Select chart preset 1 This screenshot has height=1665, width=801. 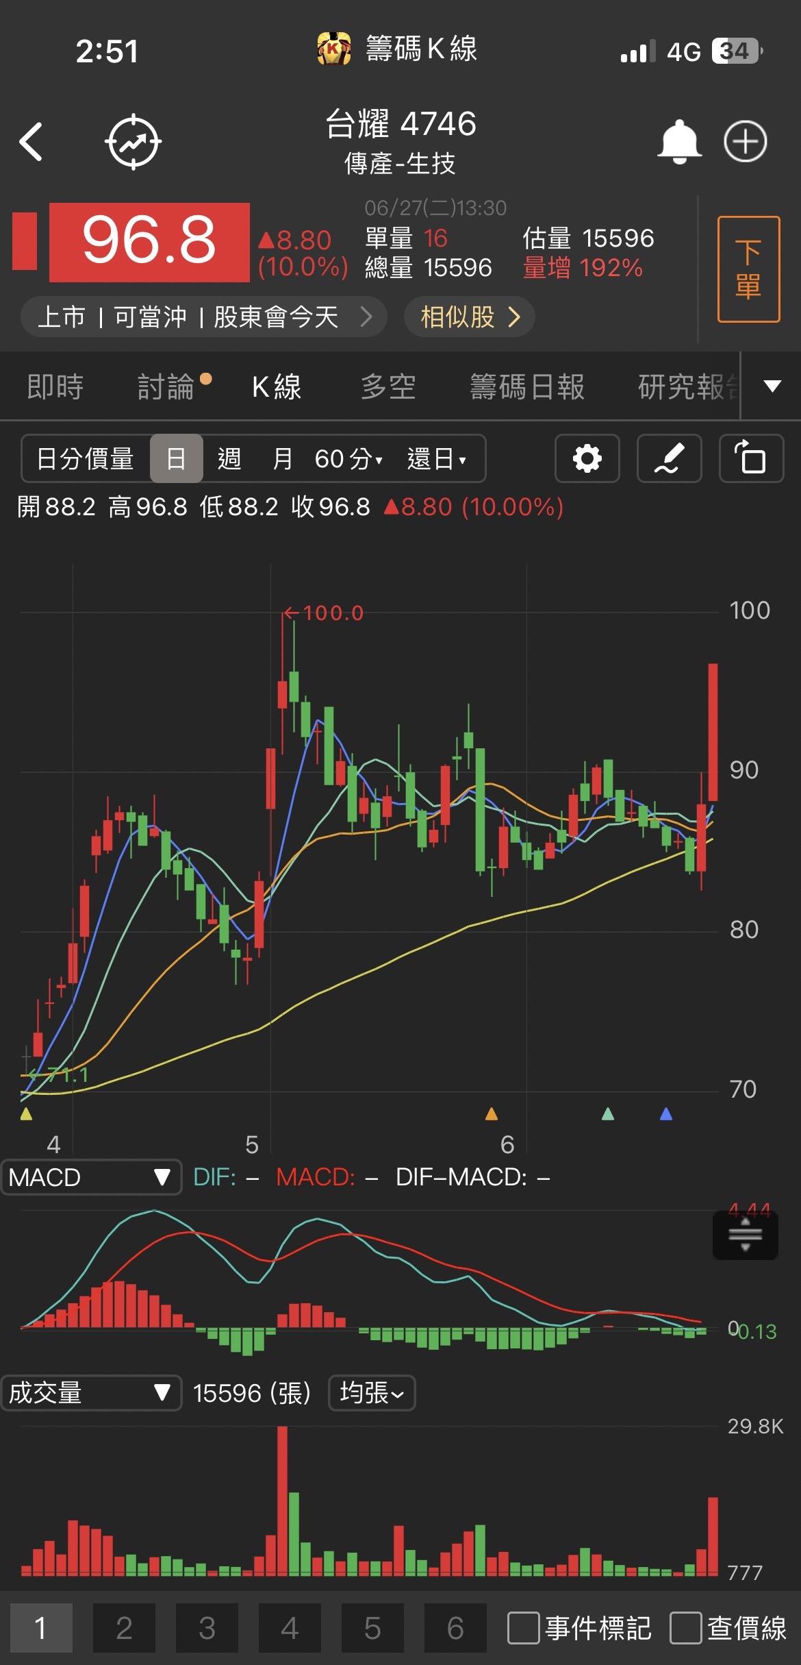coord(41,1628)
